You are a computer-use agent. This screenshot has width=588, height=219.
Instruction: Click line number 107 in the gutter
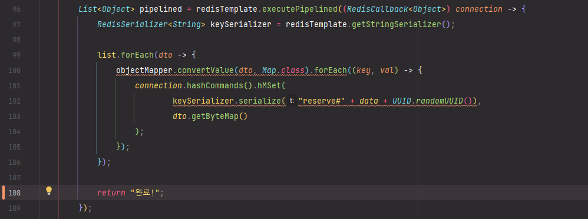coord(14,177)
